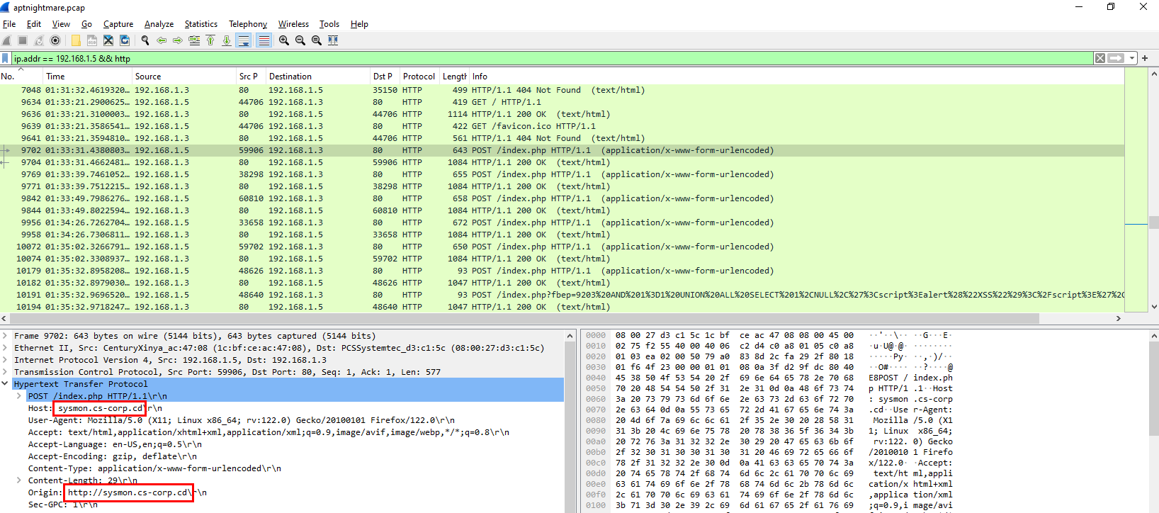Open the Analyze menu
Screen dimensions: 1159x513
[159, 24]
